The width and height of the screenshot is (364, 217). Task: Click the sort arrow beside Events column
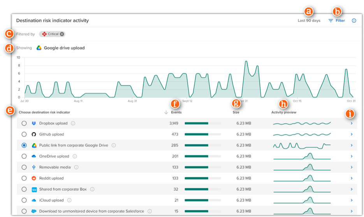coord(166,113)
